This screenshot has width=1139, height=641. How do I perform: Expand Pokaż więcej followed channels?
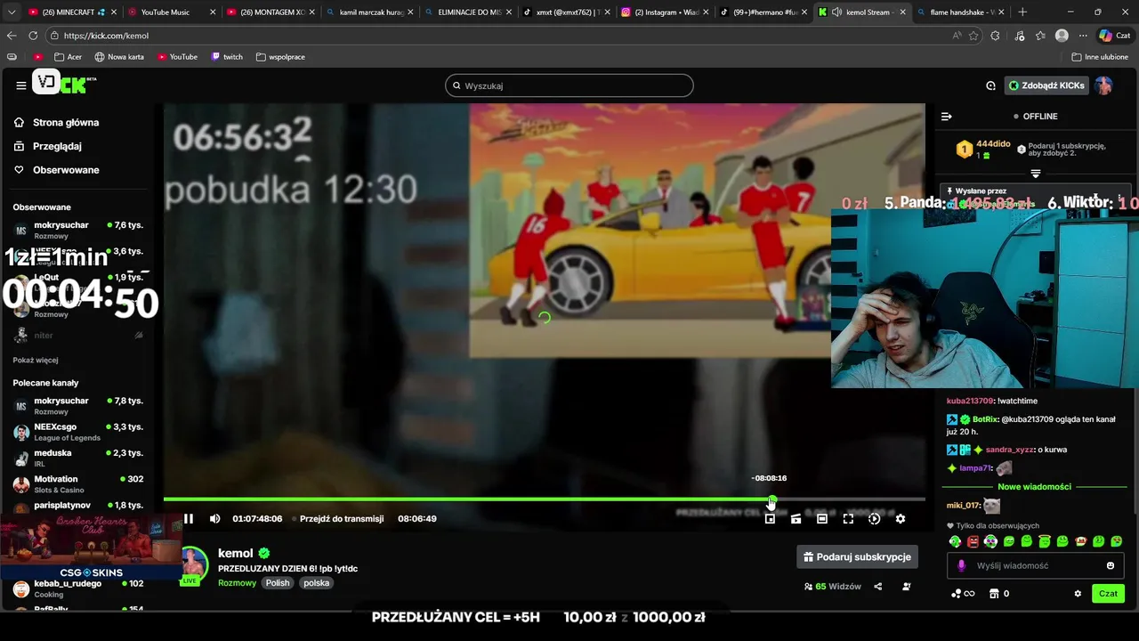[36, 360]
